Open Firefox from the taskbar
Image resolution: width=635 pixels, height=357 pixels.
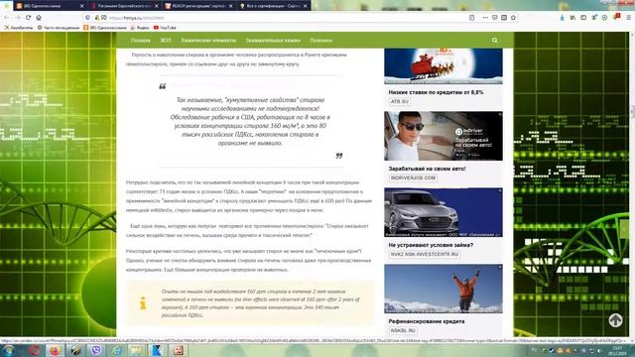point(55,350)
